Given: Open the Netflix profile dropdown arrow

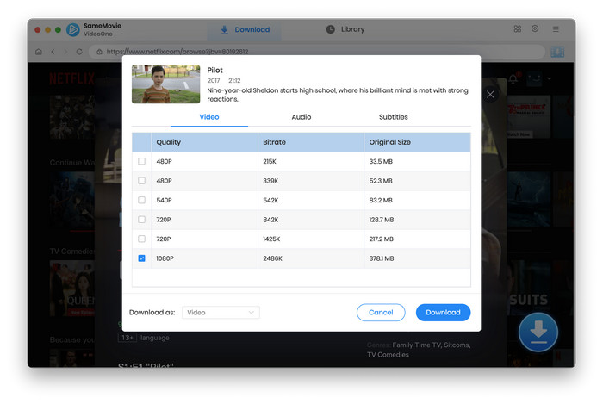Looking at the screenshot, I should click(x=550, y=78).
